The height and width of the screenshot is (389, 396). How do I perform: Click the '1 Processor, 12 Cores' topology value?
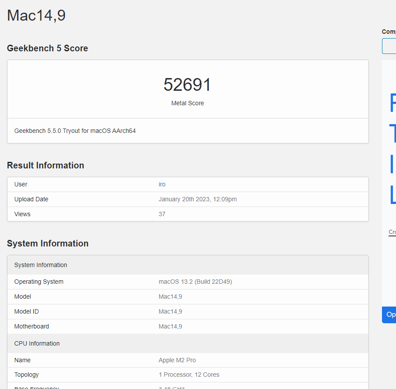189,375
